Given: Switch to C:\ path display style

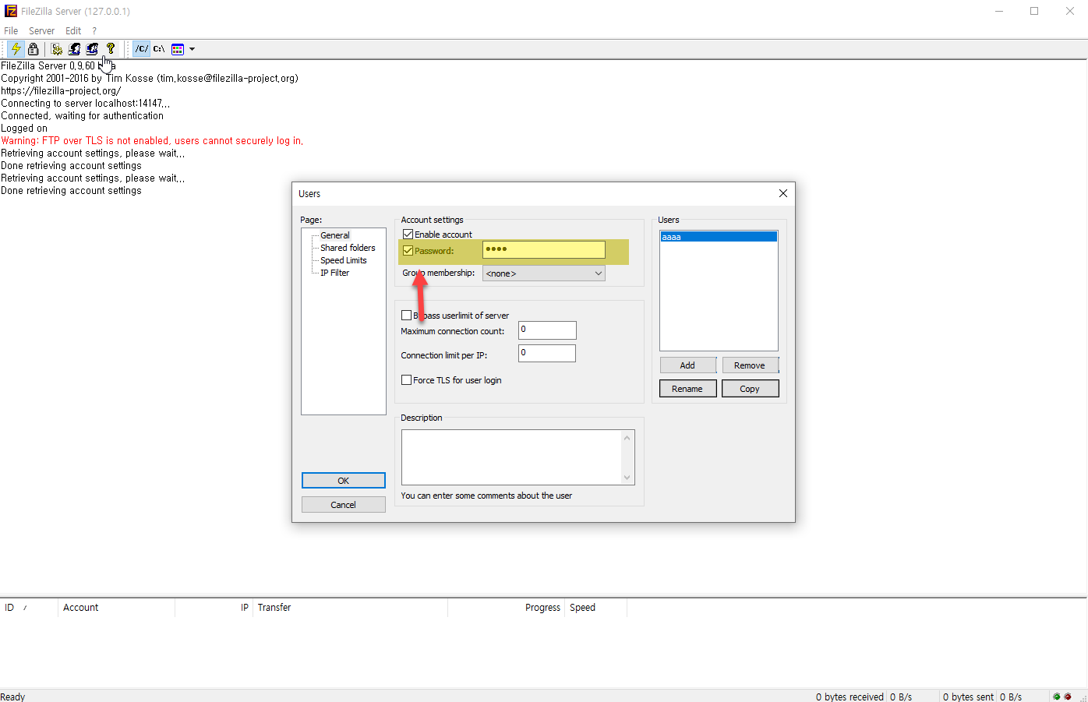Looking at the screenshot, I should pyautogui.click(x=159, y=48).
